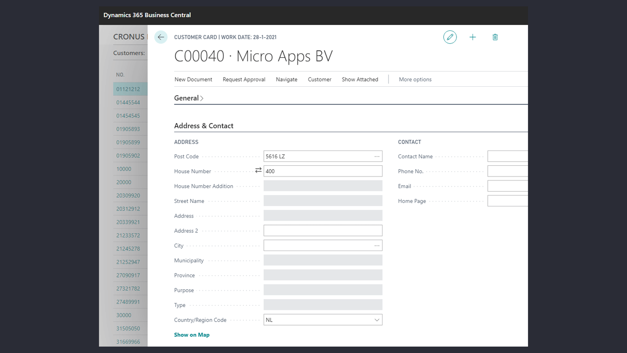
Task: Click the Address 2 input field
Action: (x=323, y=230)
